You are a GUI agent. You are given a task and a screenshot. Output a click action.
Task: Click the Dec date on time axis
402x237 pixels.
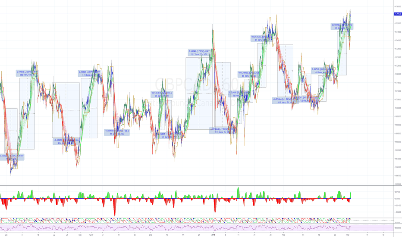click(x=151, y=235)
